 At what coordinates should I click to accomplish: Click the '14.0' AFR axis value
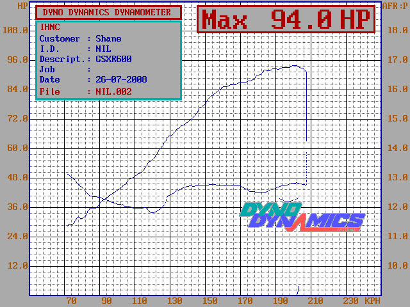point(397,148)
